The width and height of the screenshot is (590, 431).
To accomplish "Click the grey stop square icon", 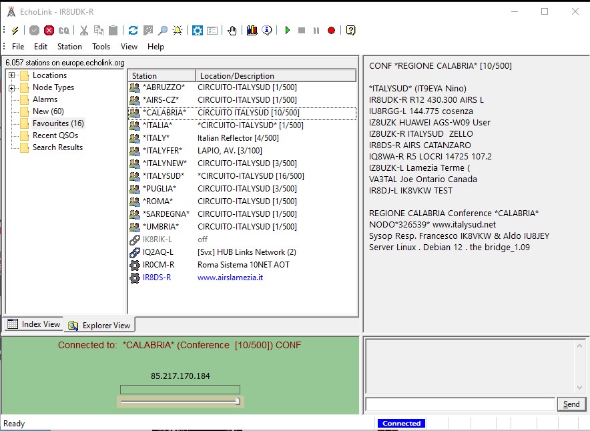I will (x=302, y=31).
